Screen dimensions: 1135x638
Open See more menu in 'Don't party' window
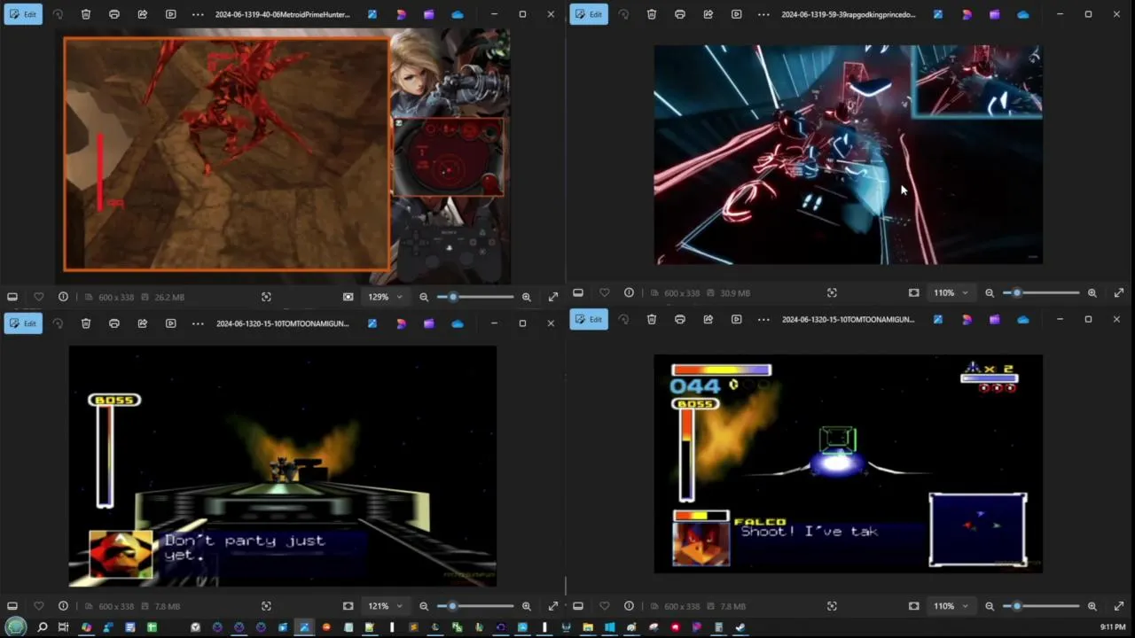pos(198,323)
